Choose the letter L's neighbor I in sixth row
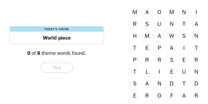This screenshot has width=208, height=104. click(159, 72)
